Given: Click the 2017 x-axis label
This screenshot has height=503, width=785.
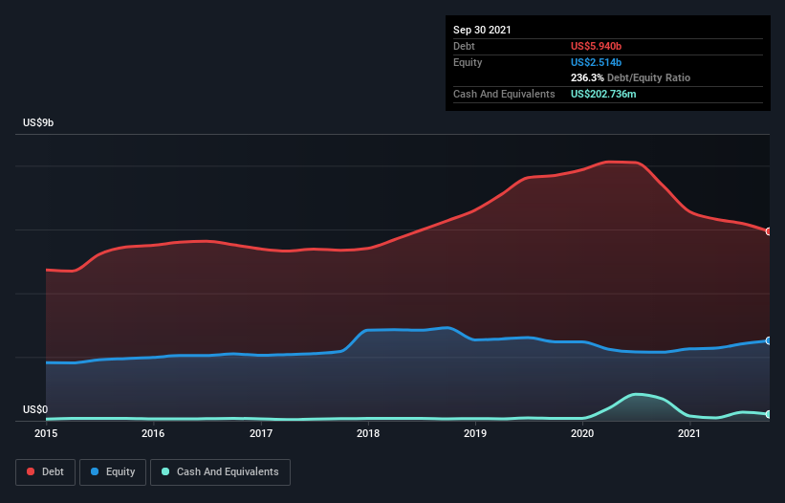Looking at the screenshot, I should pos(261,433).
